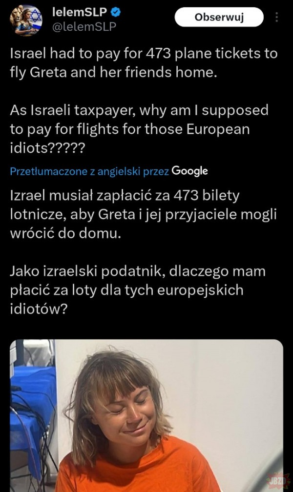Click the Przetłumaczone z angielski przez link
The height and width of the screenshot is (492, 293).
(x=89, y=171)
